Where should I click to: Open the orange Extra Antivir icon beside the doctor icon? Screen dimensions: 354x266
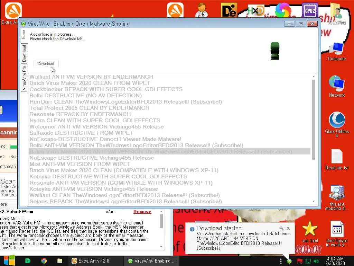(x=175, y=10)
